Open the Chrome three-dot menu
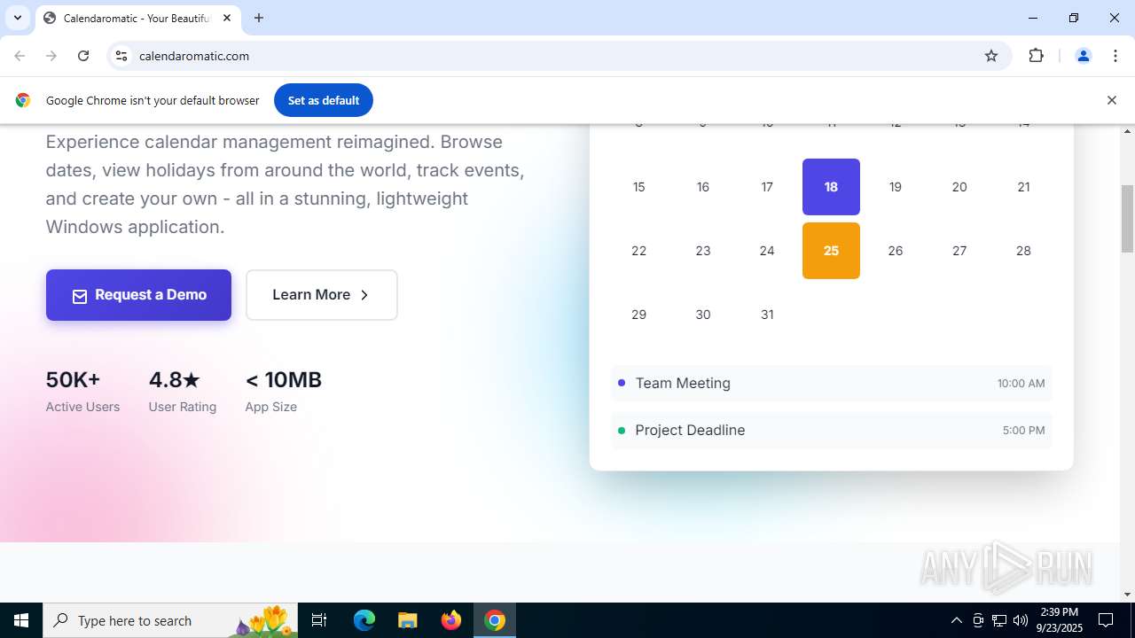The height and width of the screenshot is (638, 1135). [1115, 56]
